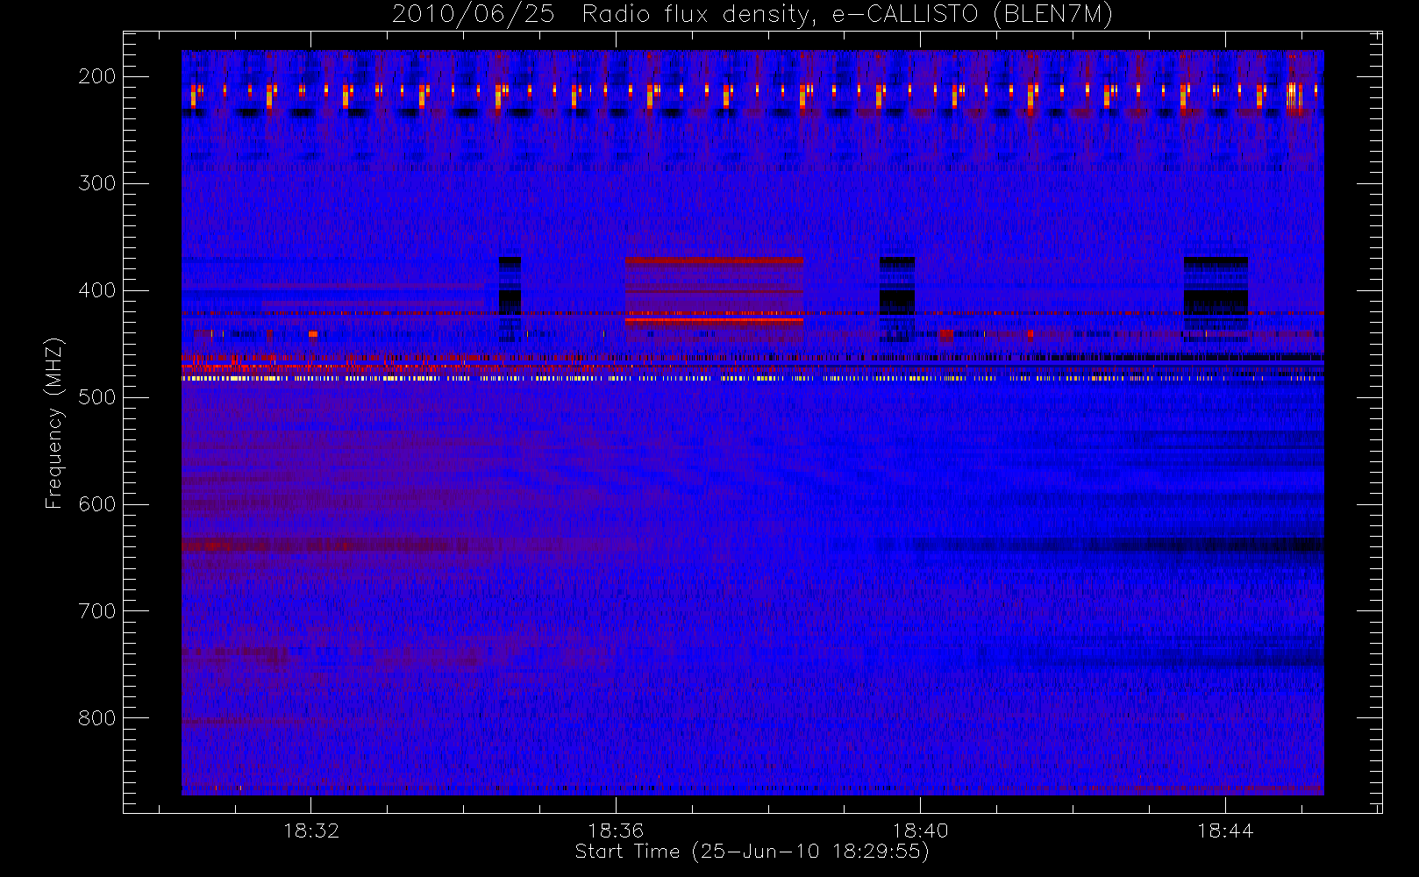
Task: Click the 800 frequency tick label
Action: click(x=96, y=718)
